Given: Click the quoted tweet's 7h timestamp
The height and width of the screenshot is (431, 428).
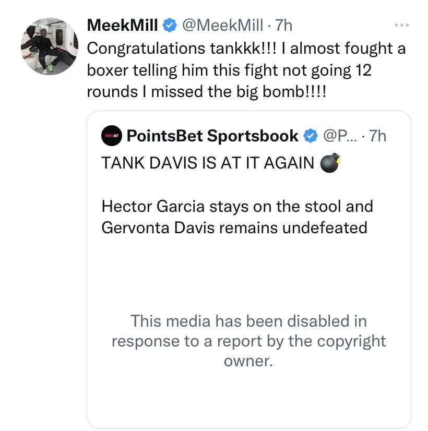Looking at the screenshot, I should 377,136.
